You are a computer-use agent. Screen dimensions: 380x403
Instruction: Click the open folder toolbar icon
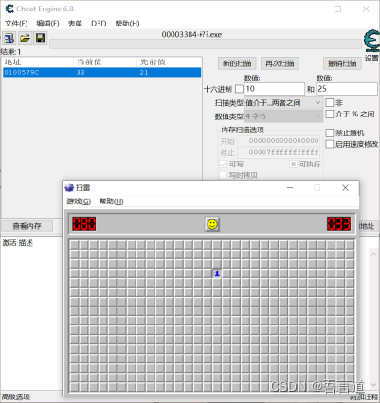pos(25,39)
